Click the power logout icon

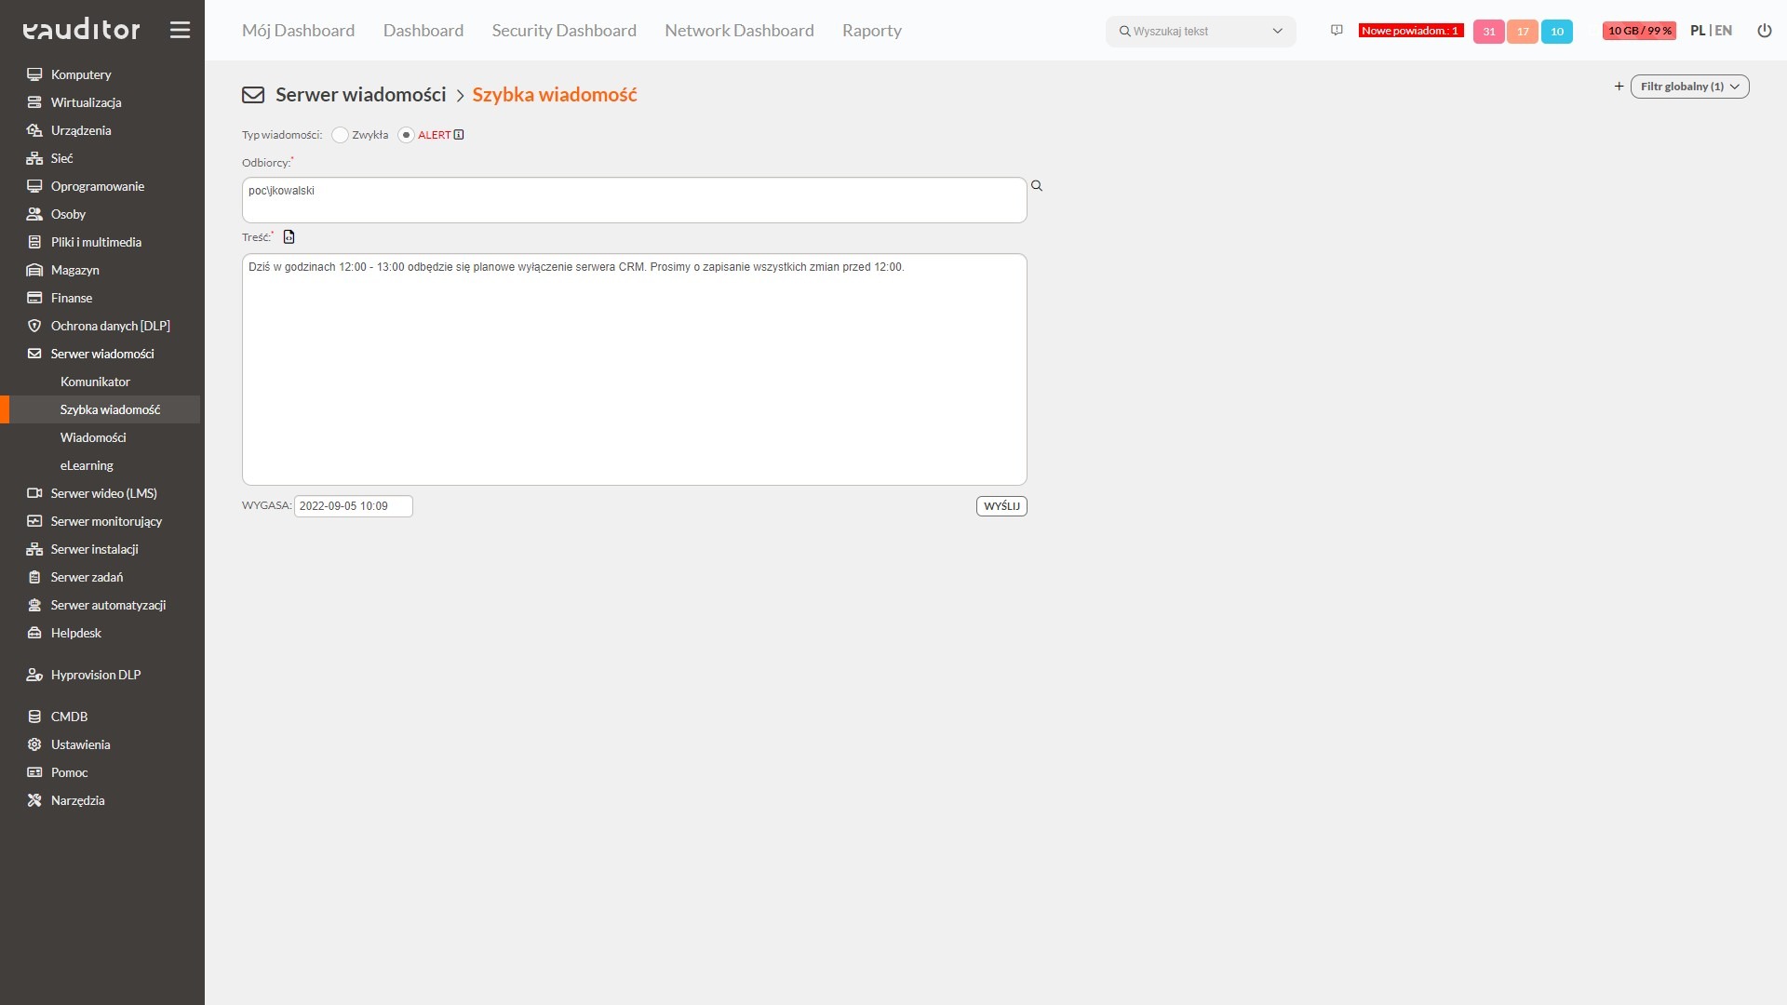(x=1764, y=31)
